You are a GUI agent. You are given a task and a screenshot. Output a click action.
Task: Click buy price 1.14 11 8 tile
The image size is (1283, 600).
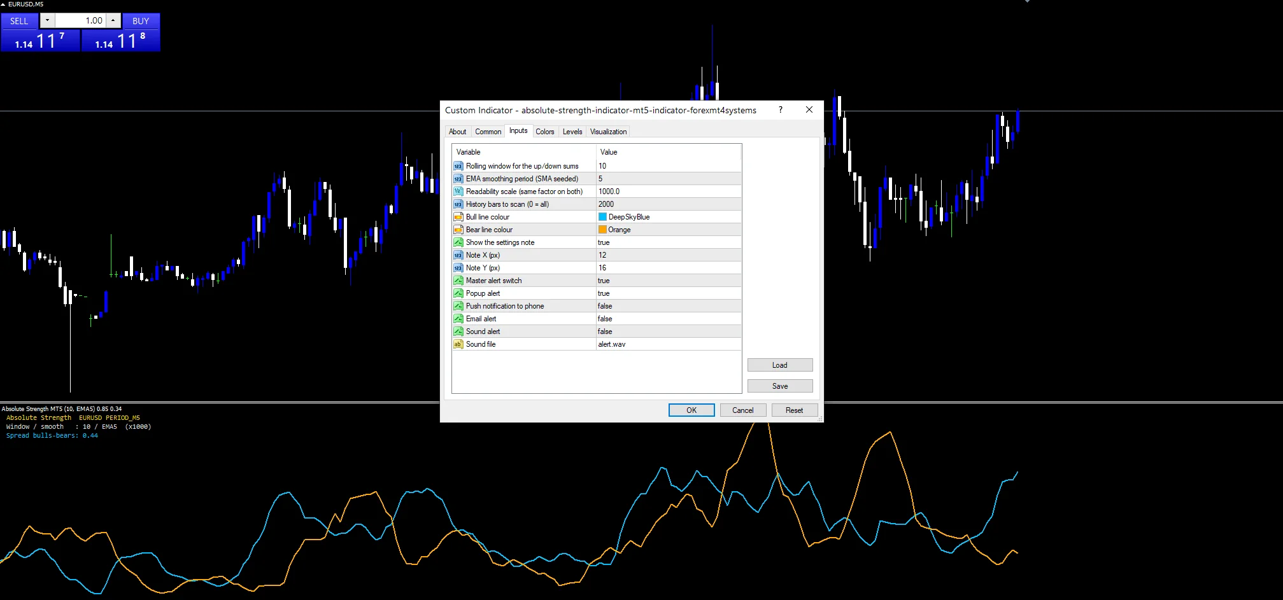click(x=120, y=41)
